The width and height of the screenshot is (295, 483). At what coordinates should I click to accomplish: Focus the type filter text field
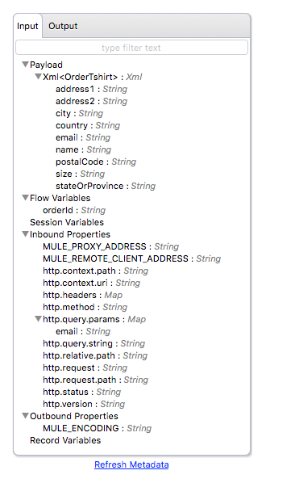[131, 48]
